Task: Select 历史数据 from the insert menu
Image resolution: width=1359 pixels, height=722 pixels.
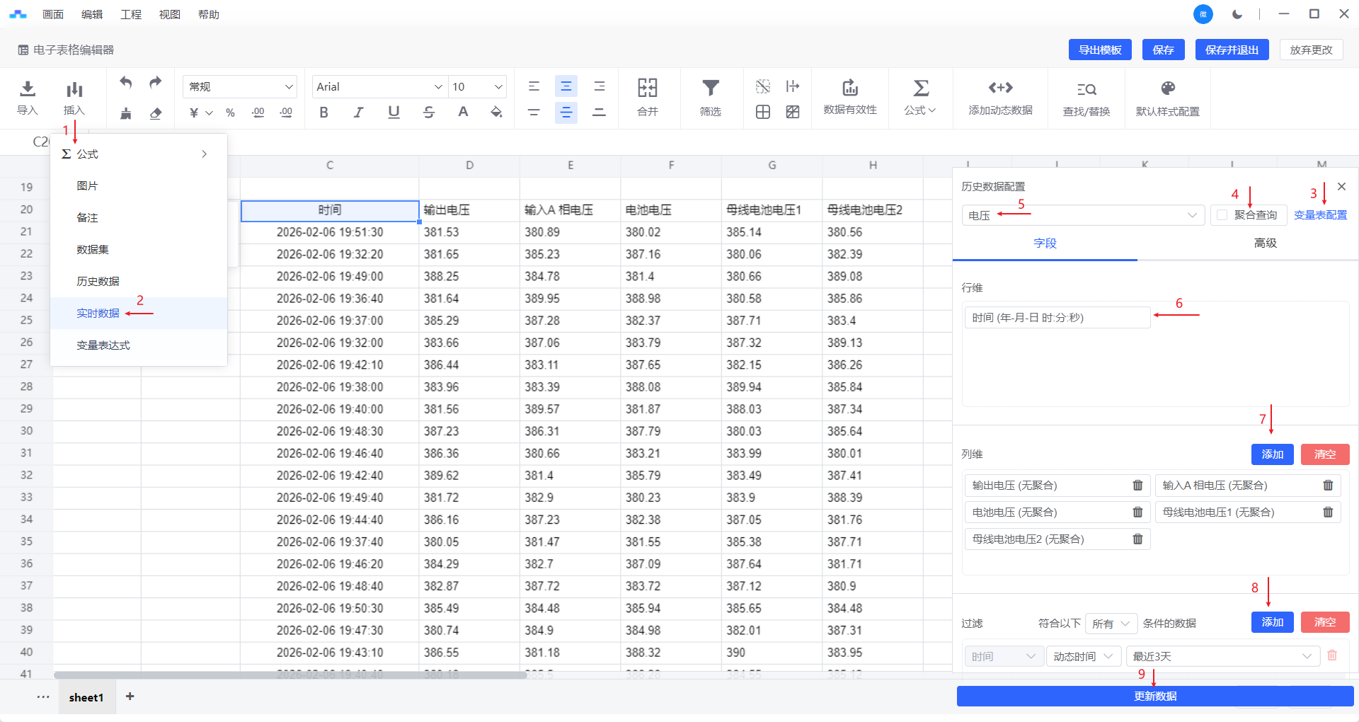Action: [98, 281]
